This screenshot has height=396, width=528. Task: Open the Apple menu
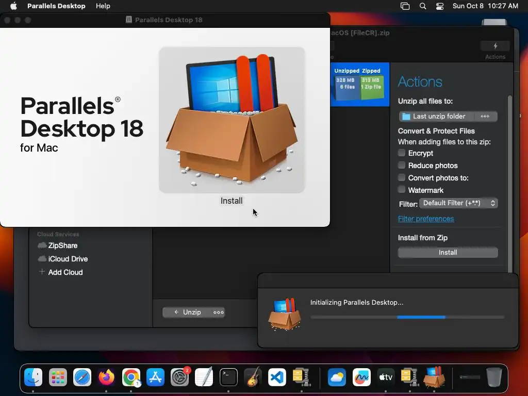[x=13, y=6]
